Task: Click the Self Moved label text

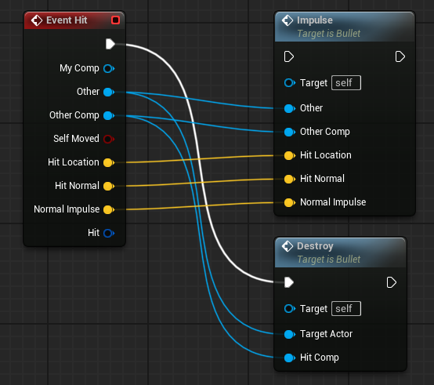Action: [76, 139]
